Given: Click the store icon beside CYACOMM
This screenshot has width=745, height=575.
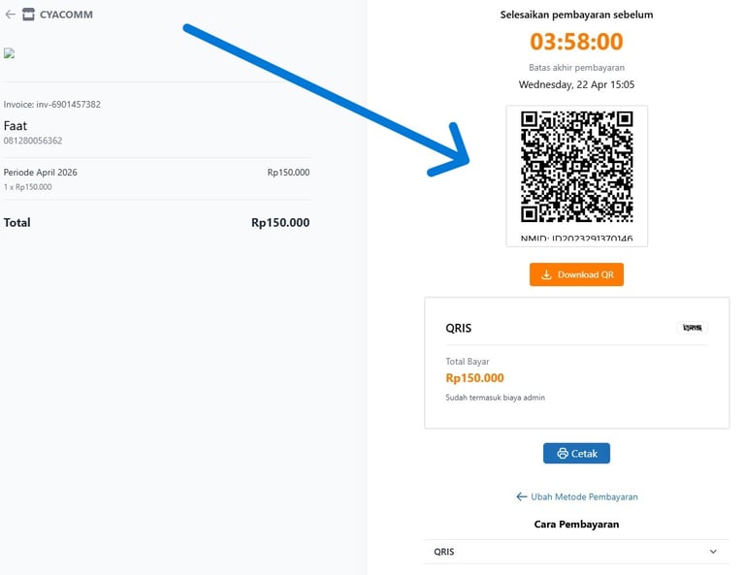Looking at the screenshot, I should pos(28,15).
